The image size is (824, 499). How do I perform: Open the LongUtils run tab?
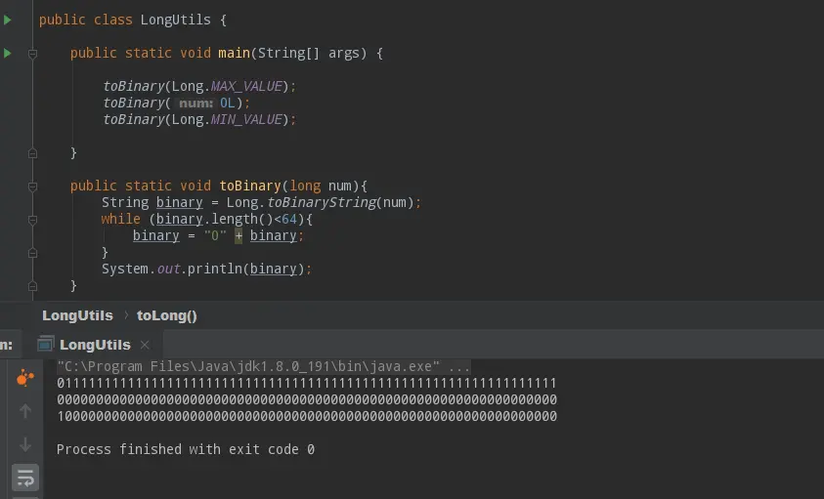tap(95, 345)
